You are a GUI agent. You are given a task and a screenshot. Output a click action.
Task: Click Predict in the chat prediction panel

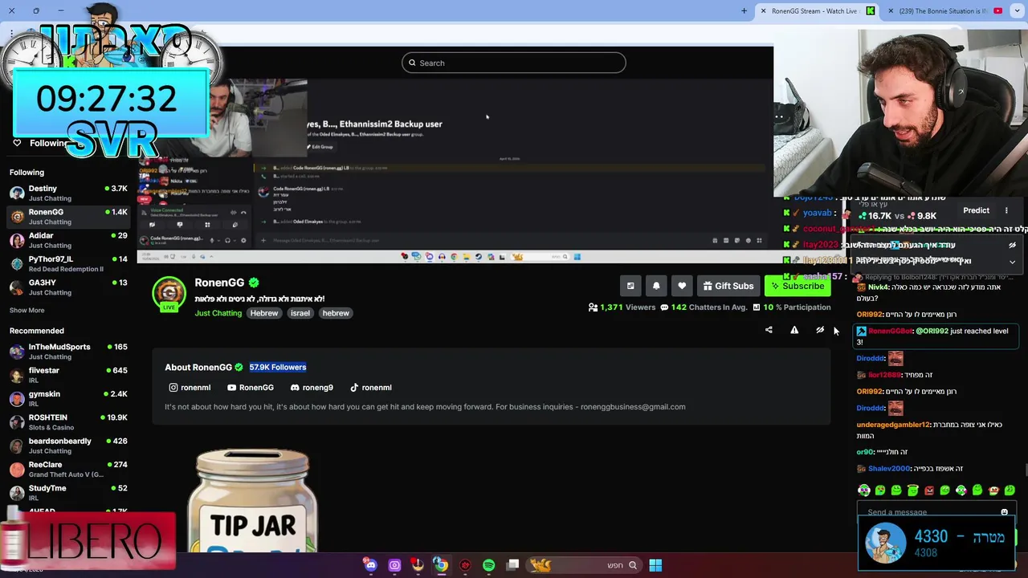(x=977, y=210)
